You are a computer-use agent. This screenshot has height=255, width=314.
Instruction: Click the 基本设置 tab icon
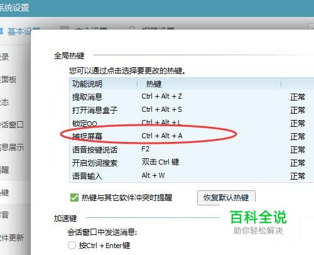1,31
